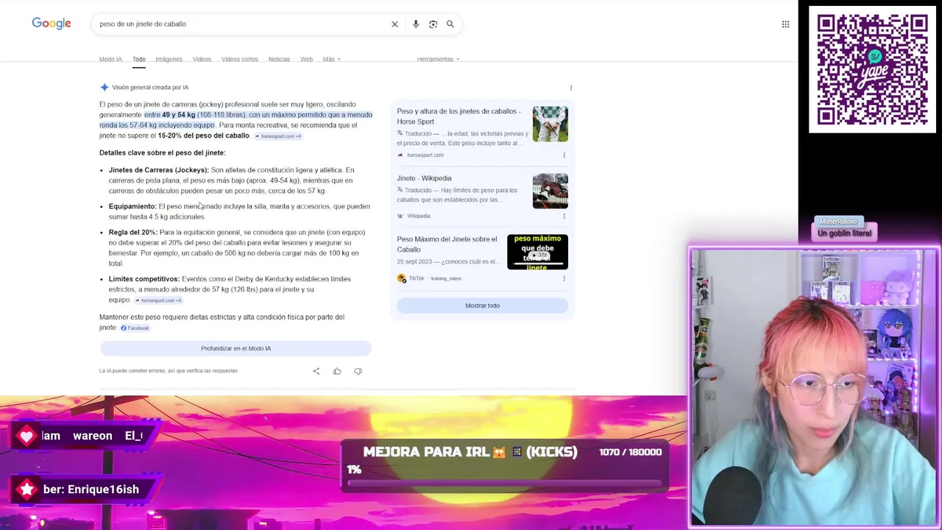The height and width of the screenshot is (530, 942).
Task: Play the TikTok peso máximo video thumbnail
Action: pos(537,252)
